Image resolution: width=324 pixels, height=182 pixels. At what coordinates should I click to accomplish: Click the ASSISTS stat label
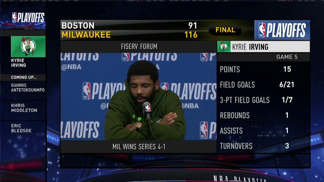tap(231, 131)
